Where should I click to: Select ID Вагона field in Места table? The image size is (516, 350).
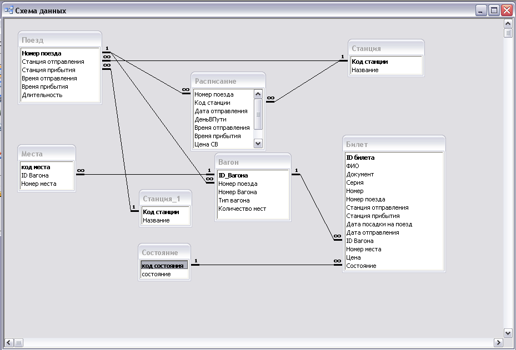point(47,175)
